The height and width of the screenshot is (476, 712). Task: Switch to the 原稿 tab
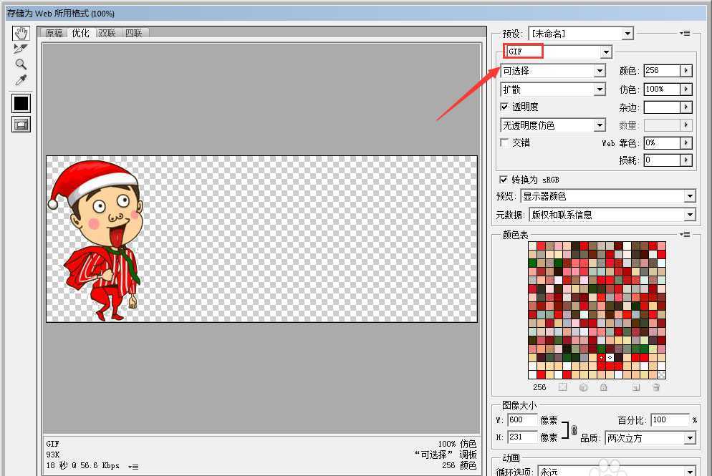tap(54, 33)
